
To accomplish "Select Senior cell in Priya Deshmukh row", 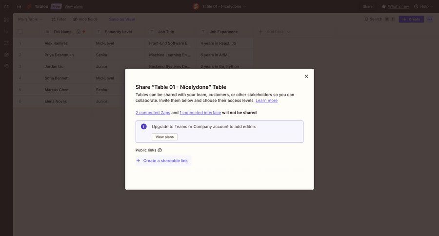I will (118, 55).
